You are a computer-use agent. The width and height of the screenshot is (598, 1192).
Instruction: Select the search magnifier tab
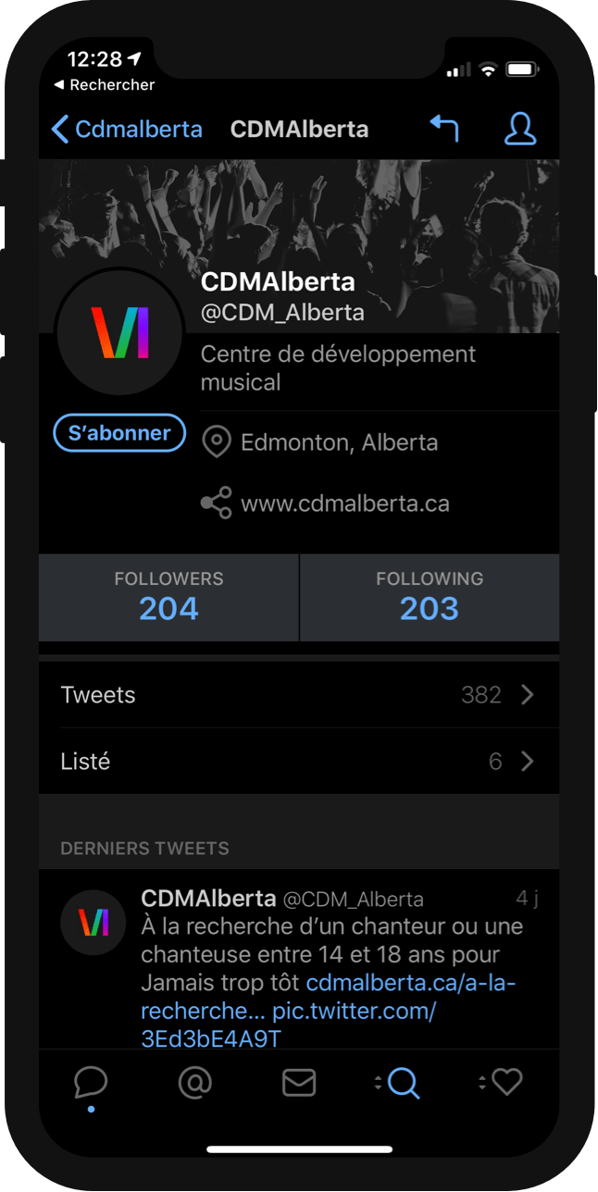[x=403, y=1082]
